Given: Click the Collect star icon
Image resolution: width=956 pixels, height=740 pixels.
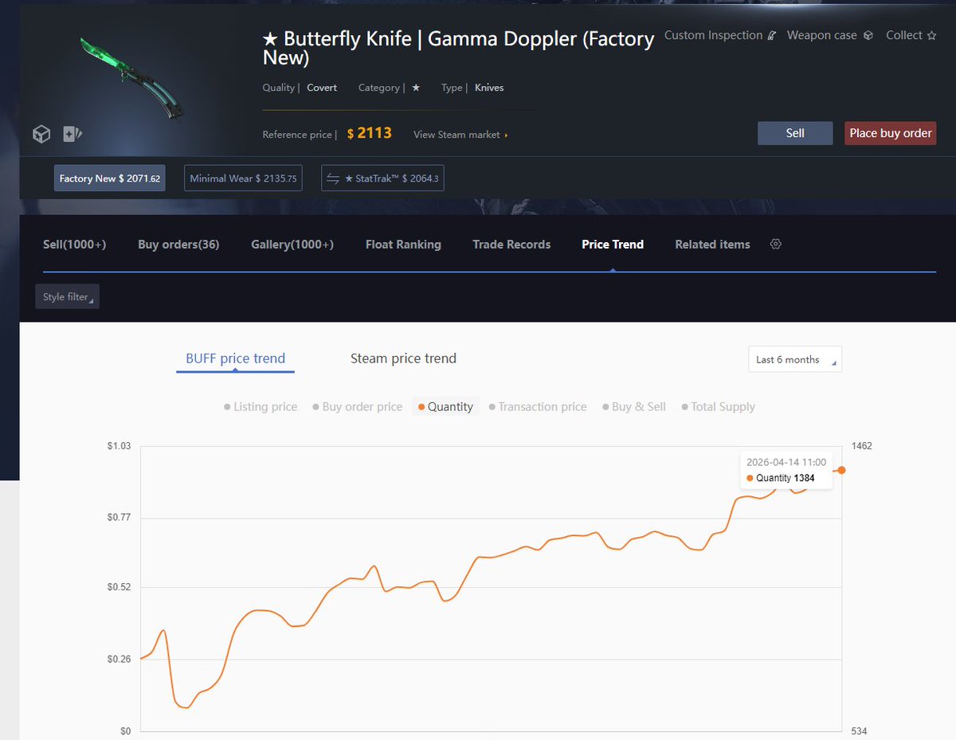Looking at the screenshot, I should (x=929, y=35).
